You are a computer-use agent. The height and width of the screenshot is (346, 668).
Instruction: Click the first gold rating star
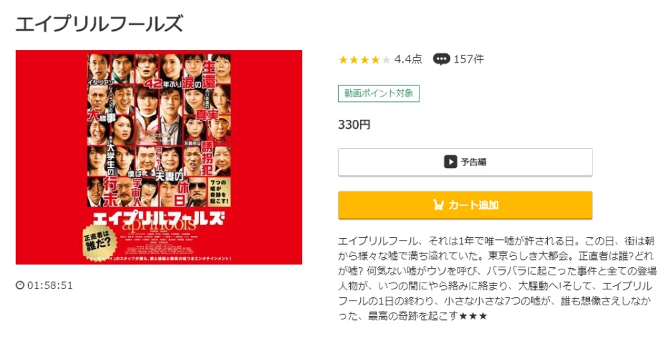point(343,60)
